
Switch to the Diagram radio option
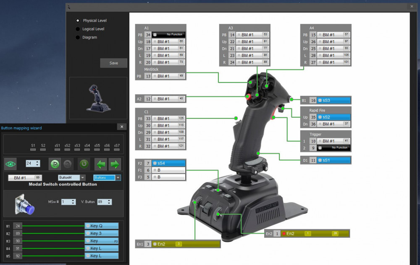(x=78, y=37)
